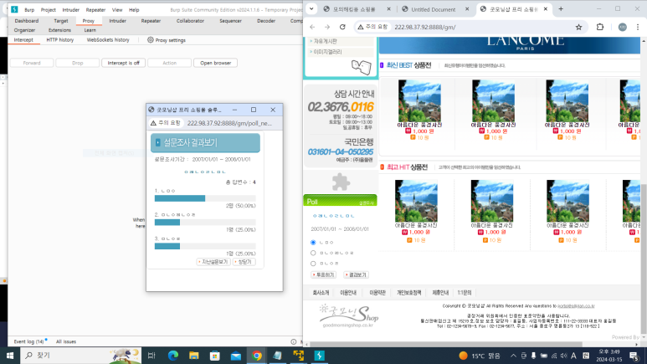This screenshot has height=364, width=647.
Task: Click the poll vote button 투표하기
Action: coord(323,274)
